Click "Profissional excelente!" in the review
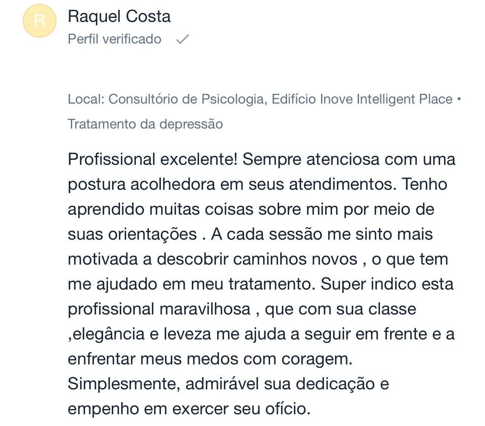The width and height of the screenshot is (485, 426). point(153,159)
